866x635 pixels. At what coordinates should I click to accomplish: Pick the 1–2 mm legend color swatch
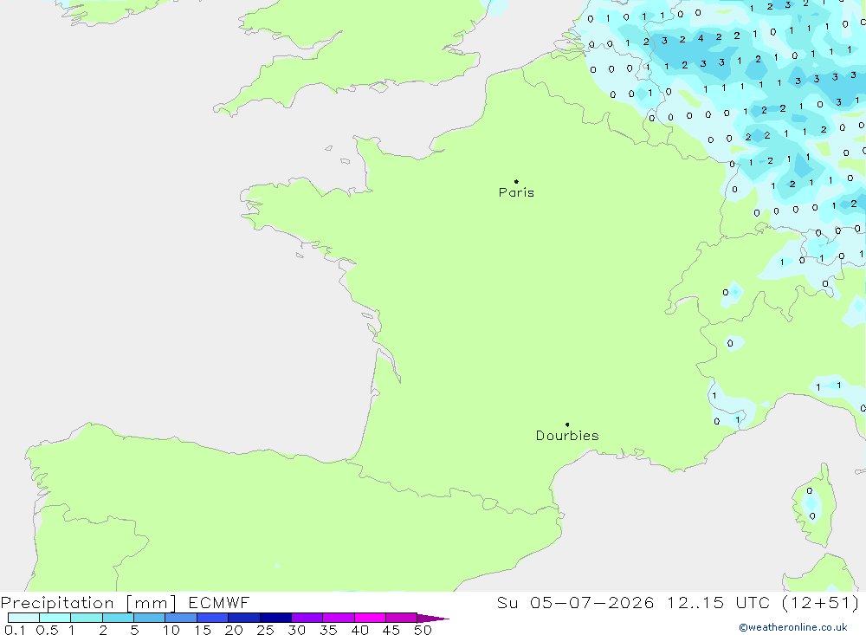(x=87, y=618)
